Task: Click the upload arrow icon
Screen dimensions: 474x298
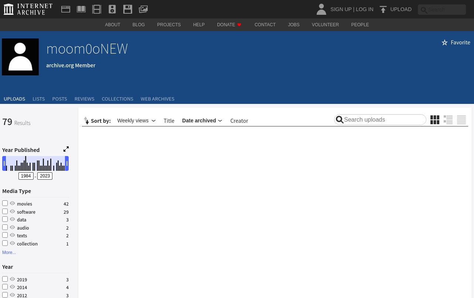Action: click(383, 10)
